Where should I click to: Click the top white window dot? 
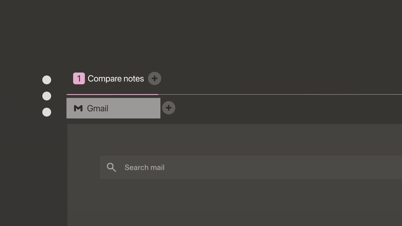(47, 80)
